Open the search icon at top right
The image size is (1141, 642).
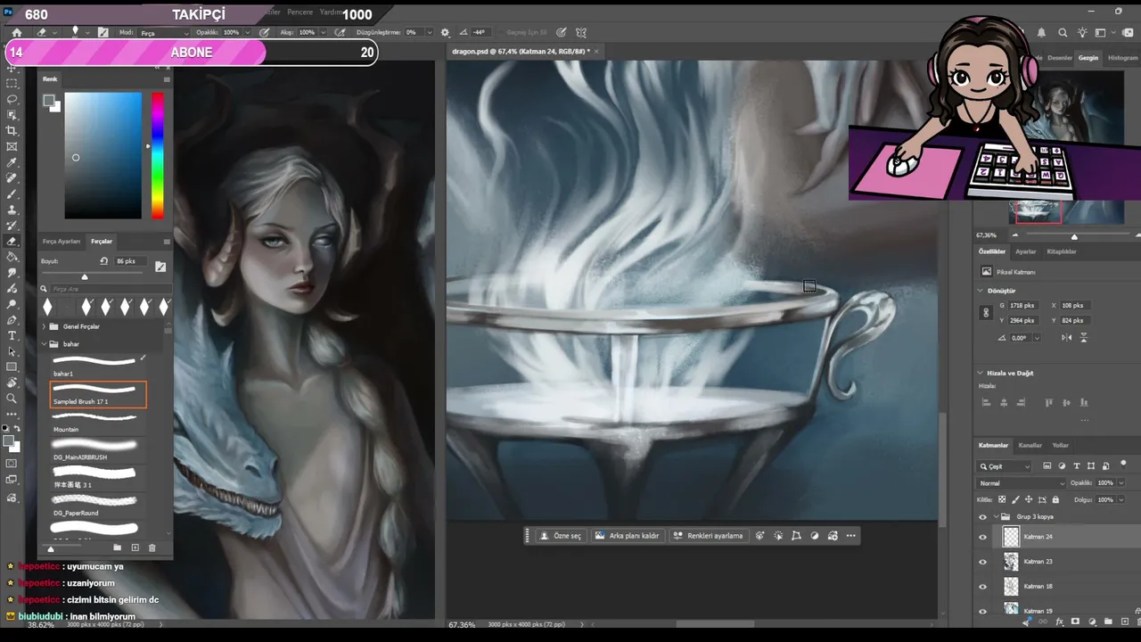(1063, 33)
